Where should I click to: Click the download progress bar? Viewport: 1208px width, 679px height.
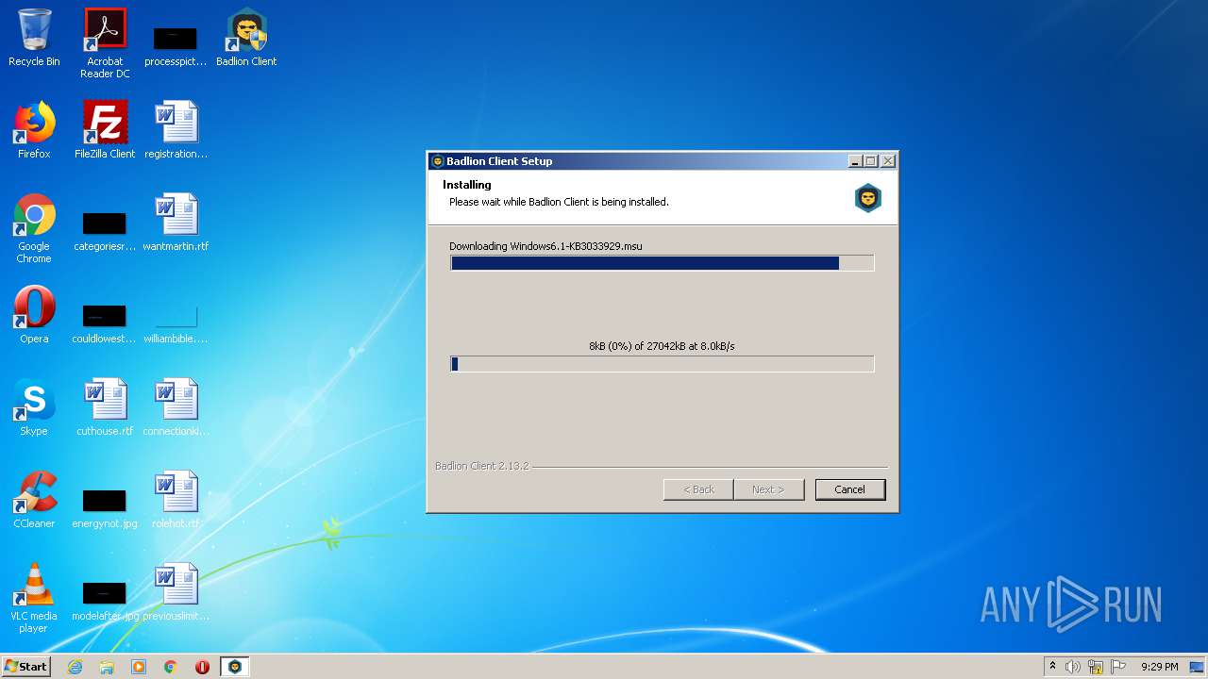tap(663, 364)
